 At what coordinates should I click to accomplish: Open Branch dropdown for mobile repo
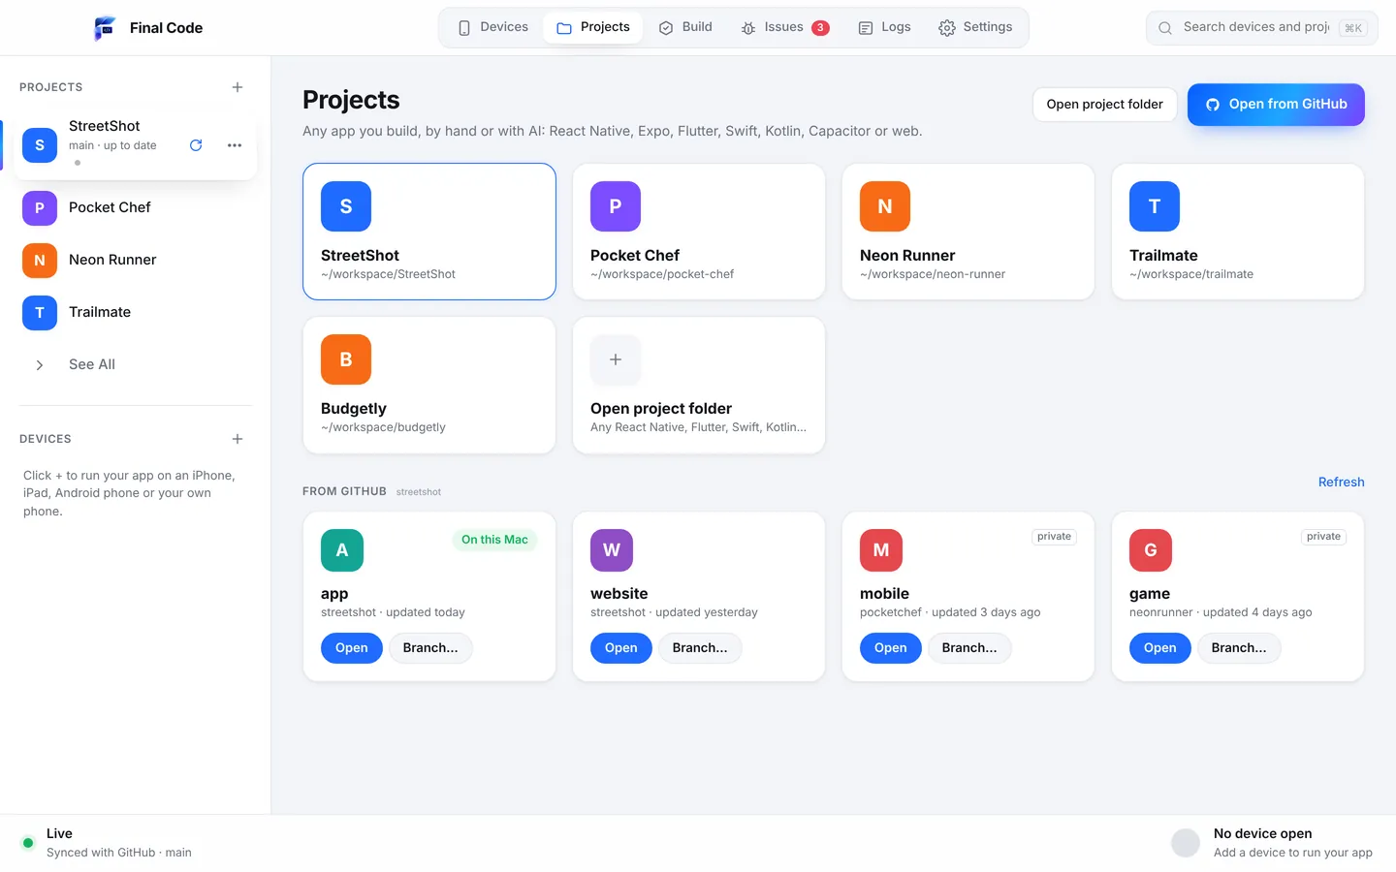pos(969,648)
